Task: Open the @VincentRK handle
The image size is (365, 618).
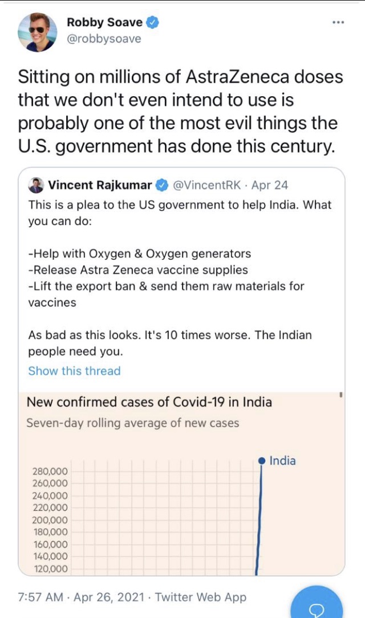Action: pos(207,185)
